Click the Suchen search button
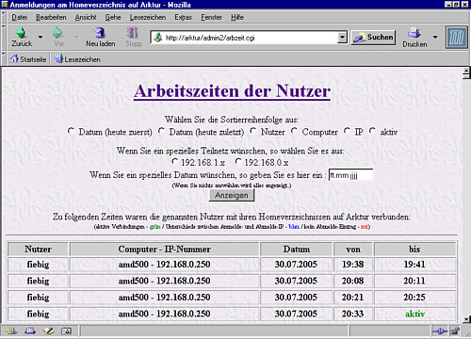471x339 pixels. tap(373, 38)
